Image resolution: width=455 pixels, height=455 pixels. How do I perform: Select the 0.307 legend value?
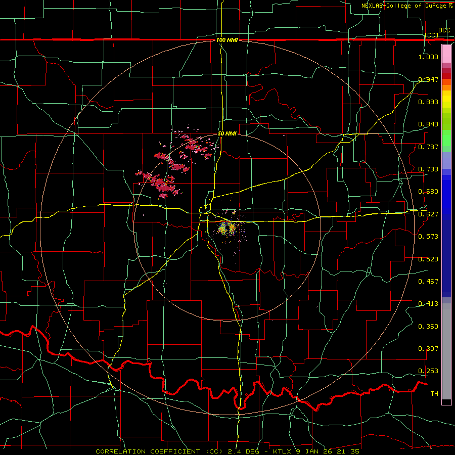tap(428, 349)
